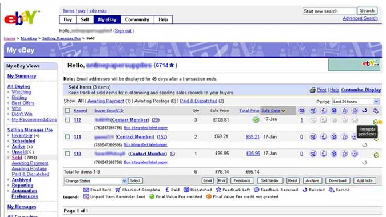Click the Select button beside Change Status

tap(134, 181)
